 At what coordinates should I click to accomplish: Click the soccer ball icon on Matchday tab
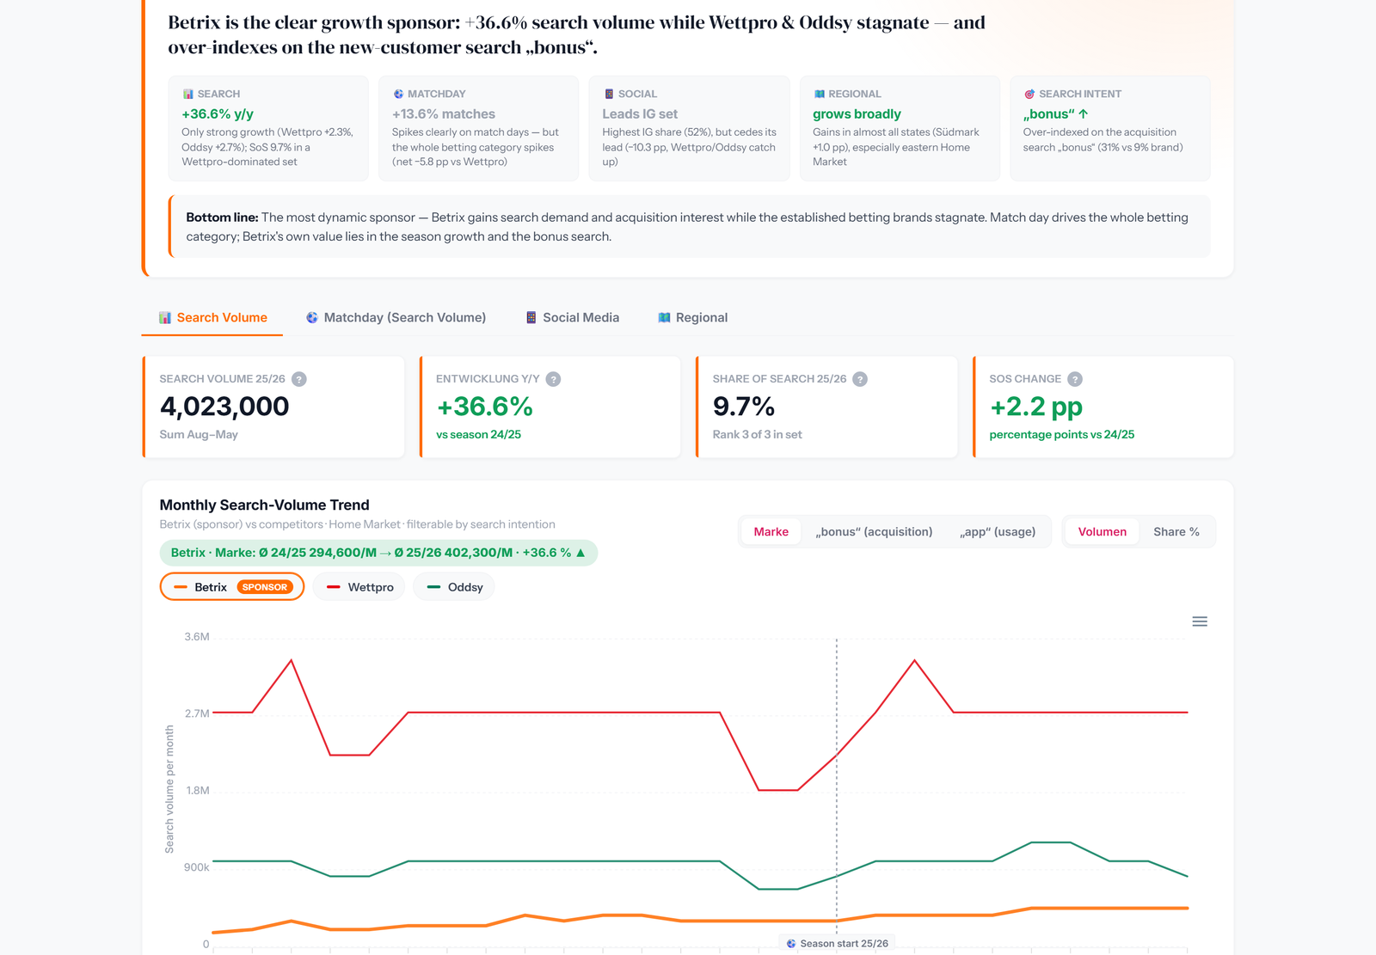tap(312, 318)
